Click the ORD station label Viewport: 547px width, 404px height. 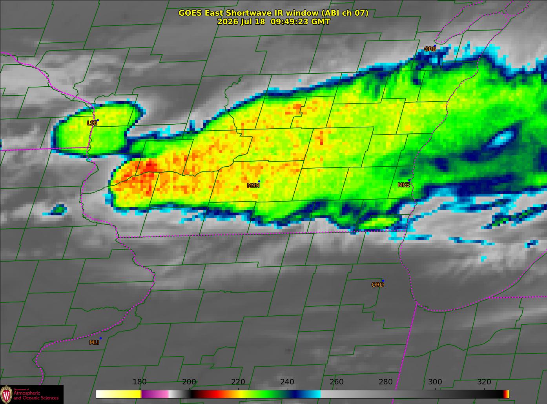(x=377, y=285)
